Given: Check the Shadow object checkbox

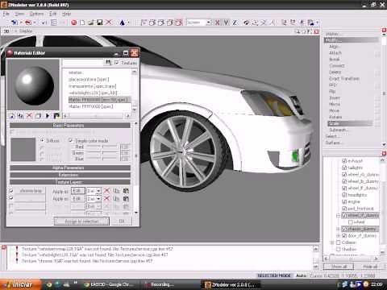Looking at the screenshot, I should point(339,249).
